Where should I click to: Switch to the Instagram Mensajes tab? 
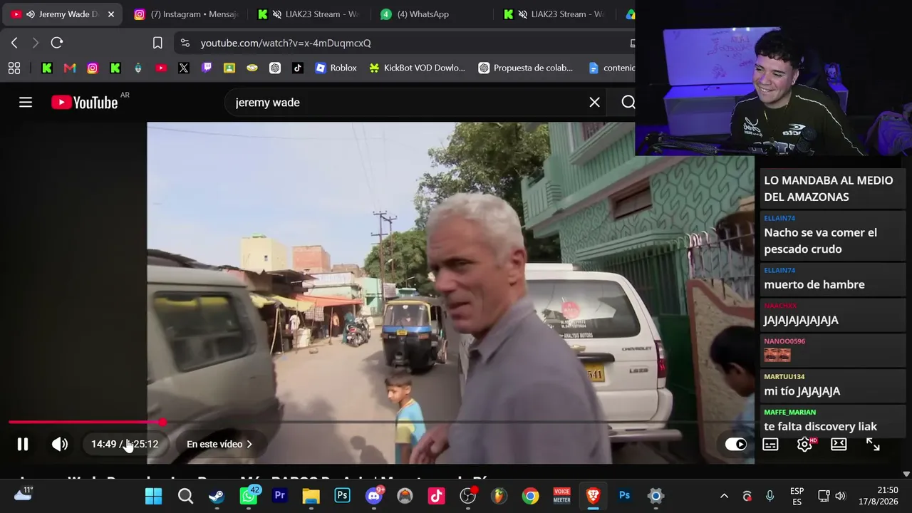pos(185,14)
